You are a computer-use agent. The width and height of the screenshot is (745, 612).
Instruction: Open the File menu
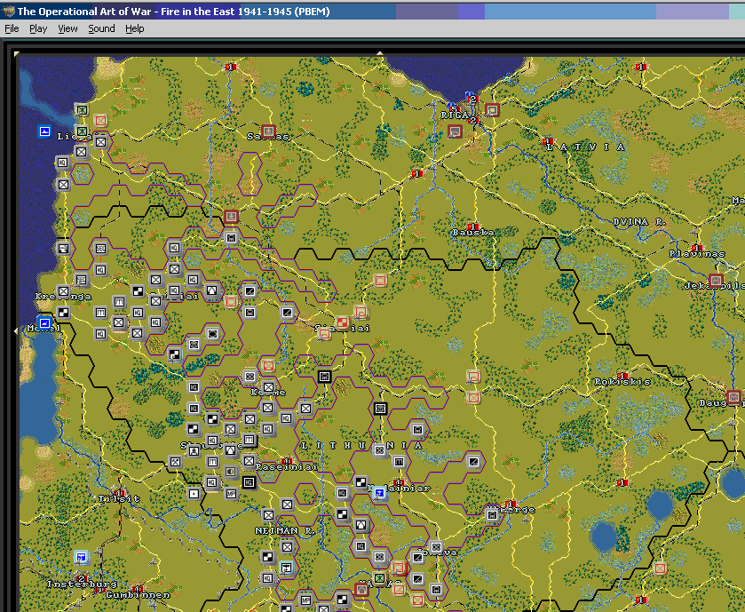pyautogui.click(x=12, y=29)
